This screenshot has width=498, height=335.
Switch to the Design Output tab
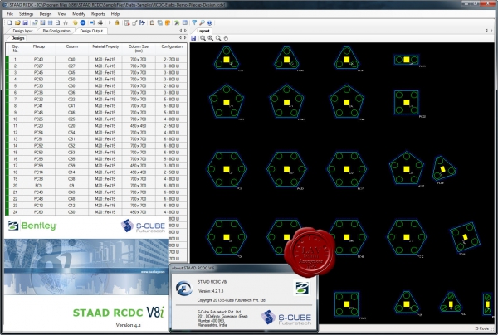[91, 31]
